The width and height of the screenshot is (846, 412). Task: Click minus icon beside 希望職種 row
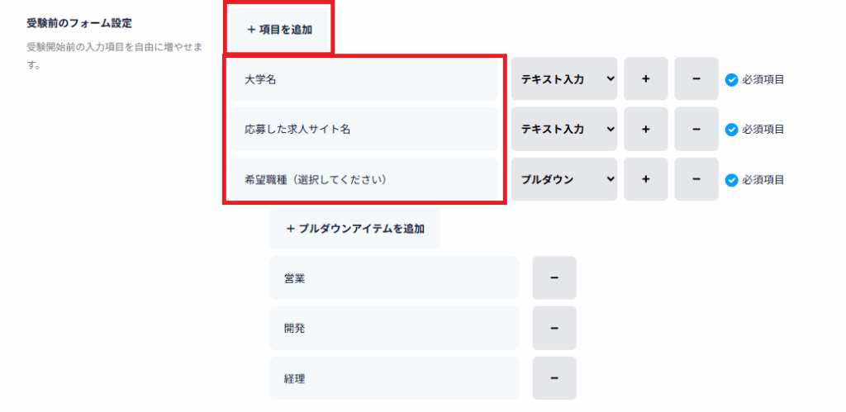click(x=696, y=179)
